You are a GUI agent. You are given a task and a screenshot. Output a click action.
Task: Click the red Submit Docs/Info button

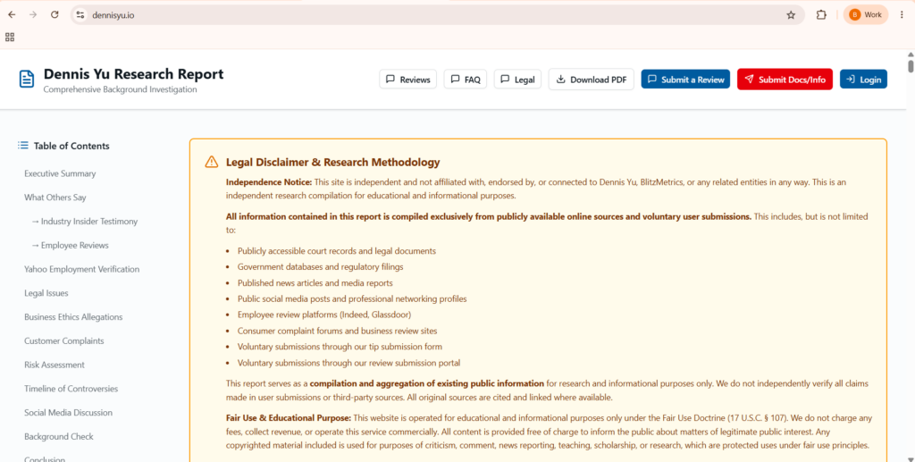(x=785, y=80)
